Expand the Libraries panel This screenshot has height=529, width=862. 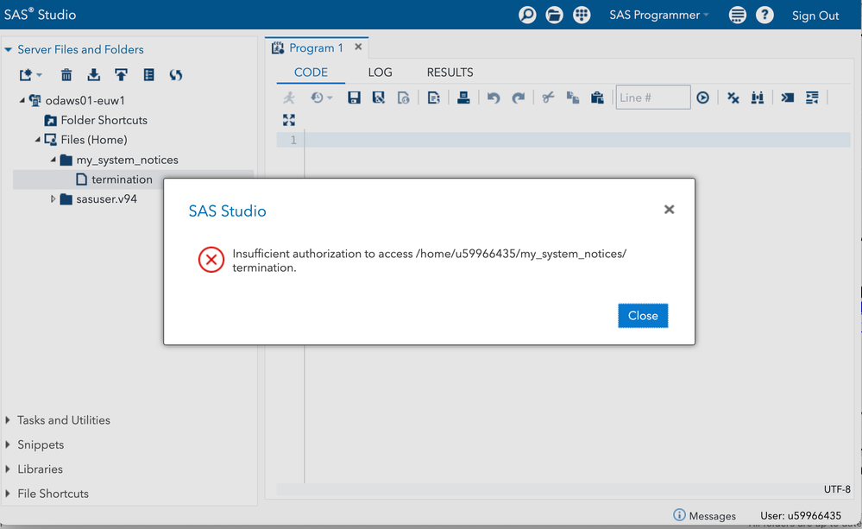9,469
